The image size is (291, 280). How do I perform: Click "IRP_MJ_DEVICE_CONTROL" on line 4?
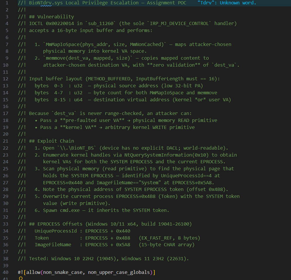[x=179, y=24]
